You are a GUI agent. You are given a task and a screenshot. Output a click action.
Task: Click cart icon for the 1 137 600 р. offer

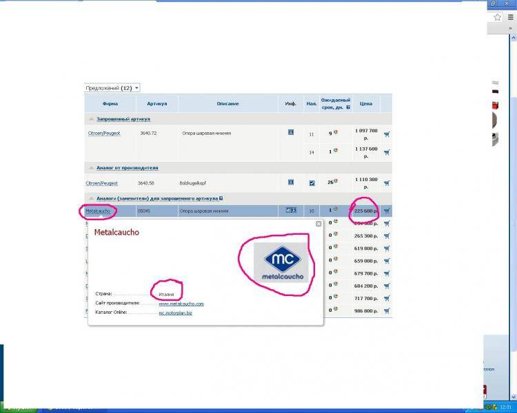coord(386,152)
